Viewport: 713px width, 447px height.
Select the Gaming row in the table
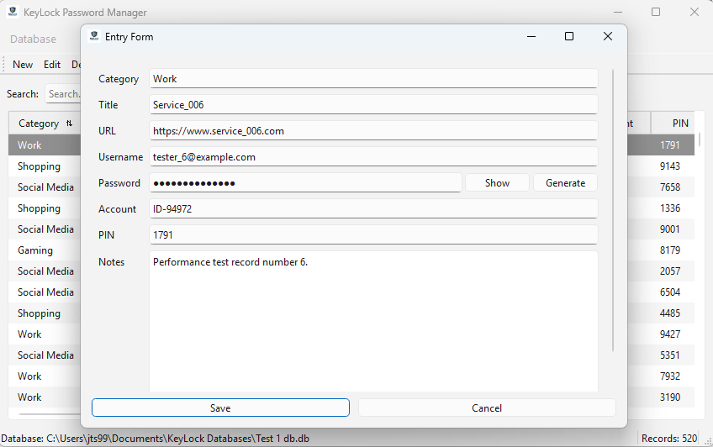(45, 250)
